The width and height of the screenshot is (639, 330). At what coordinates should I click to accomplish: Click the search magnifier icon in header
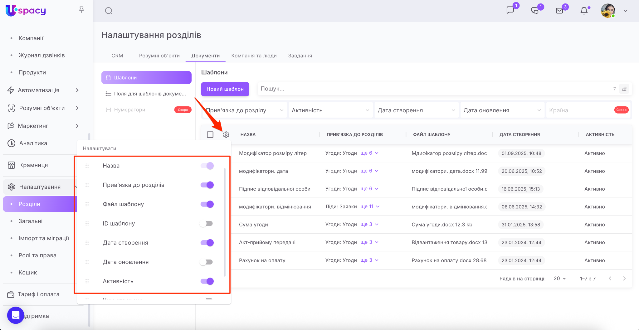tap(109, 11)
